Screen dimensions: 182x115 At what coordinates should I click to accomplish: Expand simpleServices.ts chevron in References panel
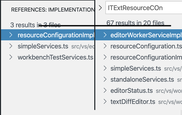(x=11, y=46)
